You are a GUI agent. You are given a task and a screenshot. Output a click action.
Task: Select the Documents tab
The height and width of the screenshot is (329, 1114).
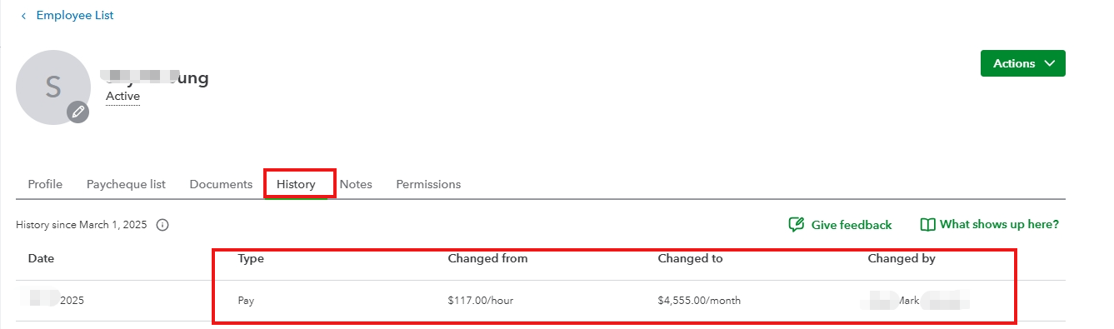(x=221, y=184)
